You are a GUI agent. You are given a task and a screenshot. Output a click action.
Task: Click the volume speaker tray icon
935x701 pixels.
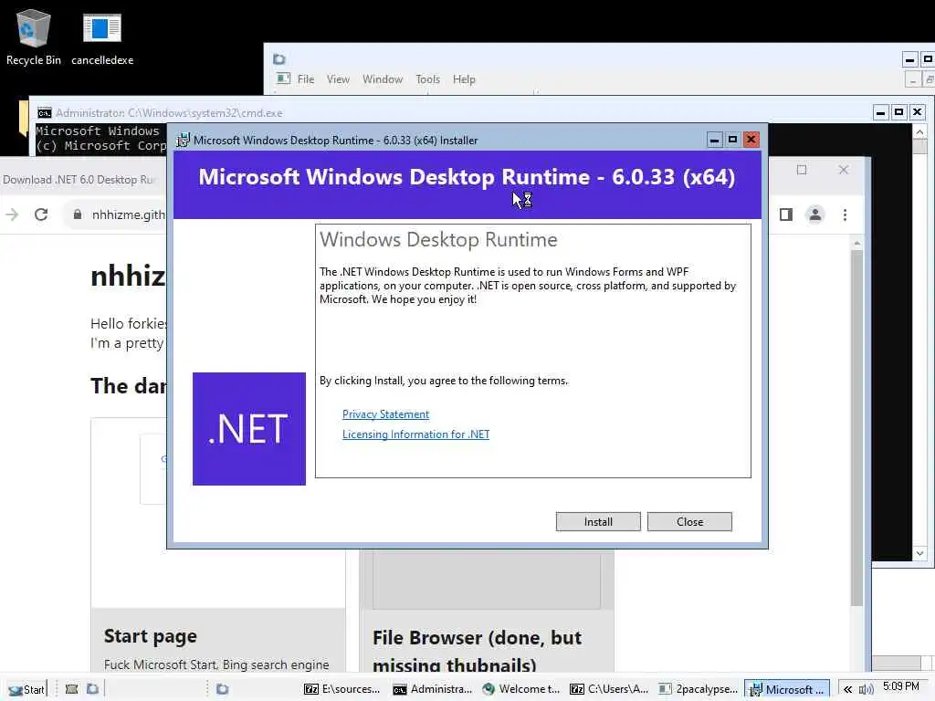[x=866, y=690]
